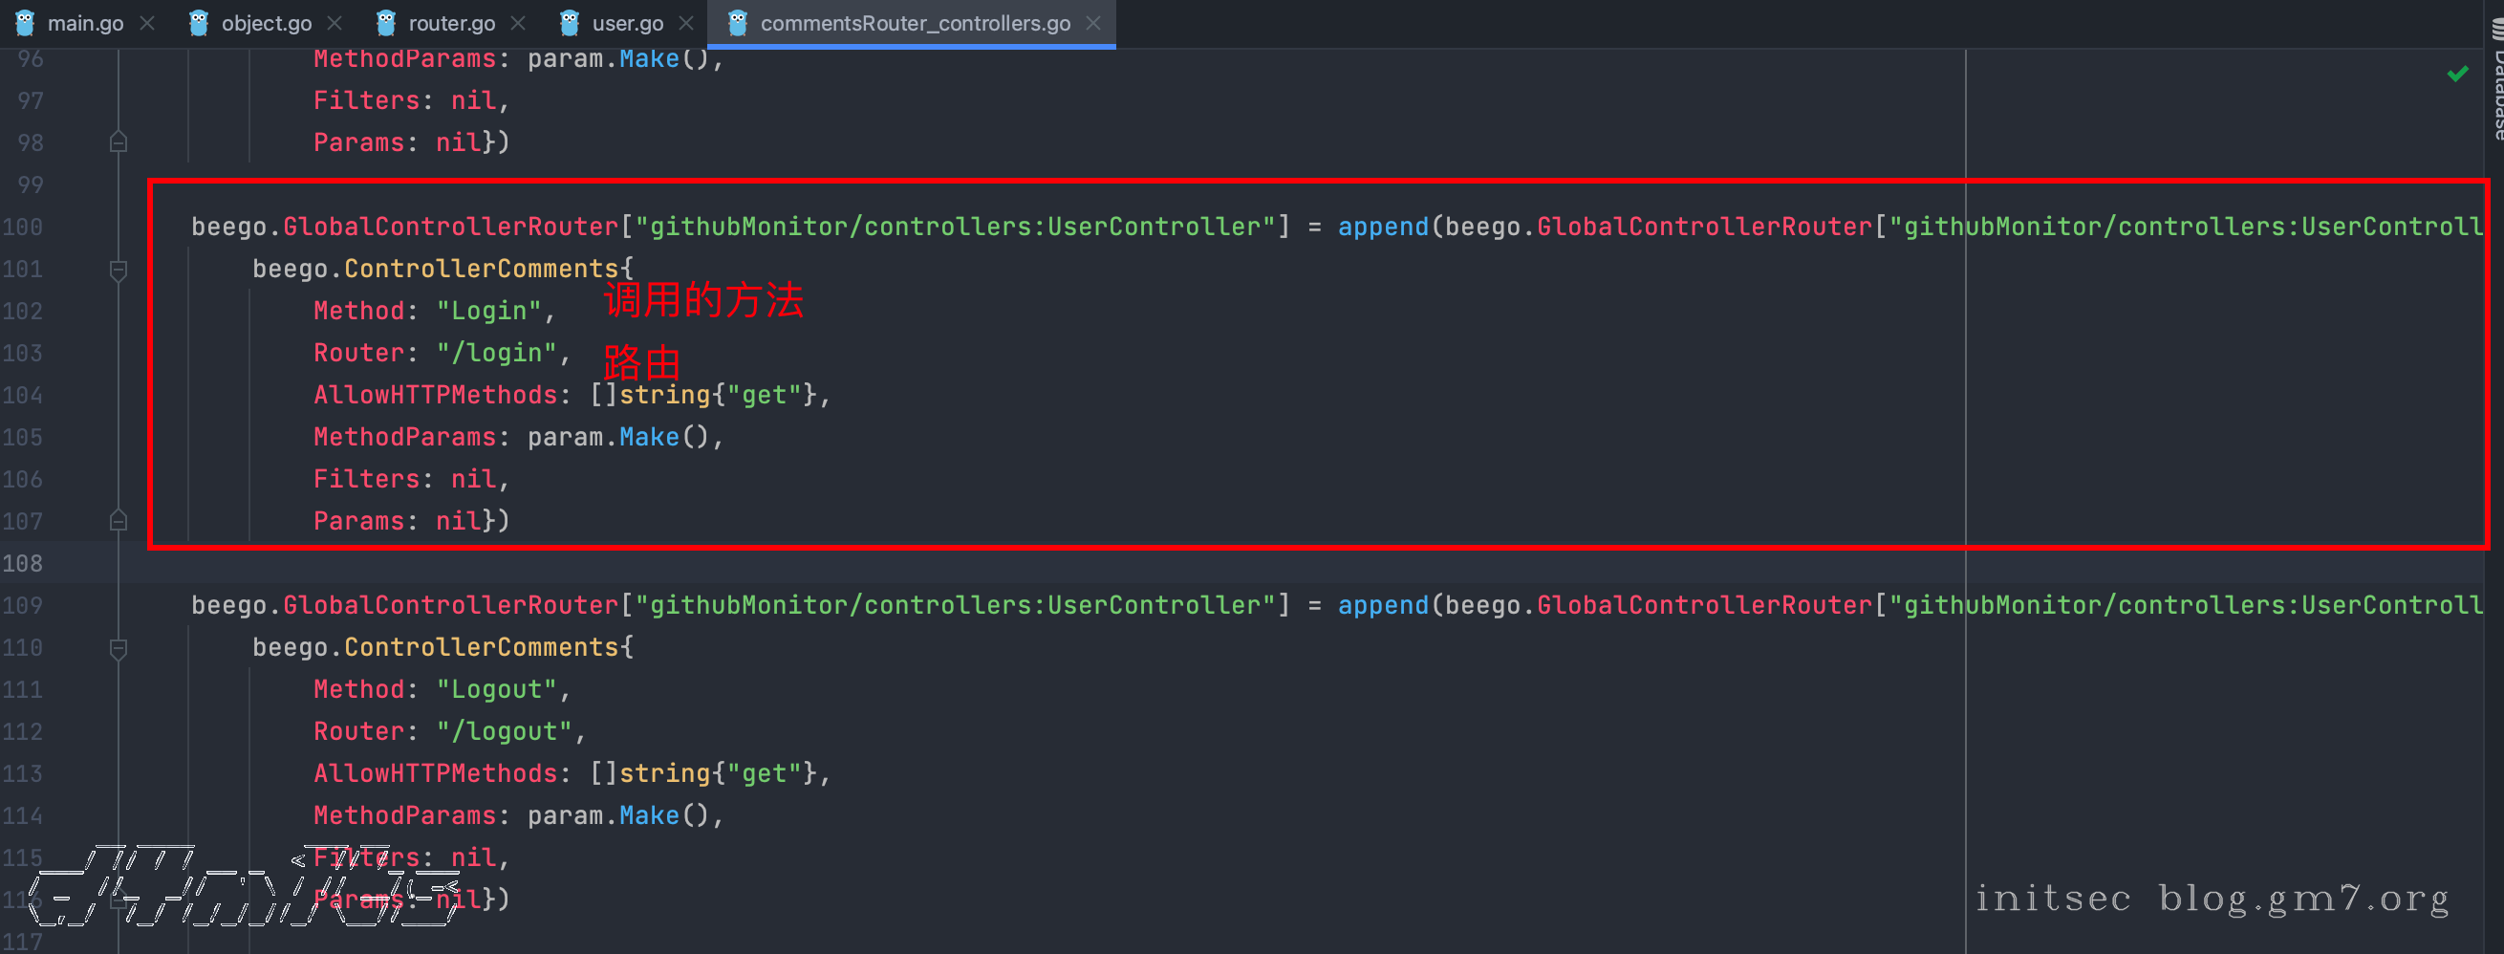Switch to the router.go tab
This screenshot has height=954, width=2504.
451,22
